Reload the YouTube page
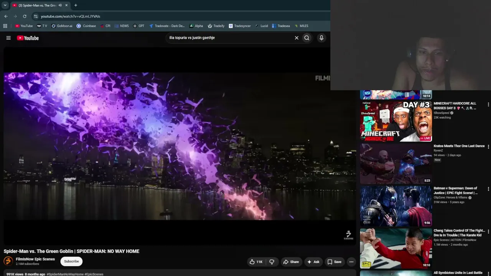The image size is (491, 276). (25, 16)
